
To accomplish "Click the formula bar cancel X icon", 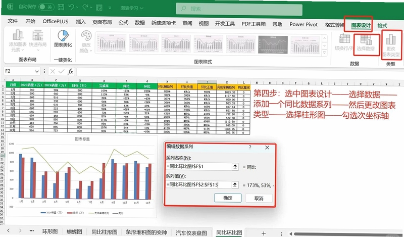I will 53,71.
